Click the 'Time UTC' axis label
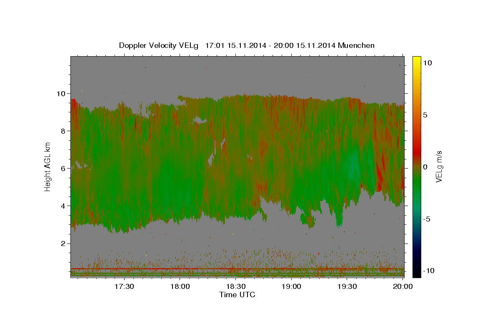The image size is (500, 333). click(x=237, y=295)
